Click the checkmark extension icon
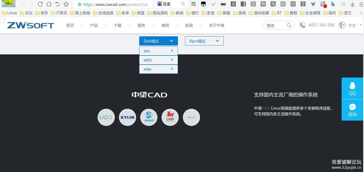Viewport: 364px width, 172px height. point(213,4)
